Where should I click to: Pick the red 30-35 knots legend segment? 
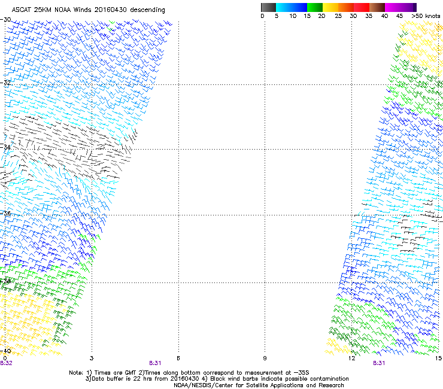362,7
